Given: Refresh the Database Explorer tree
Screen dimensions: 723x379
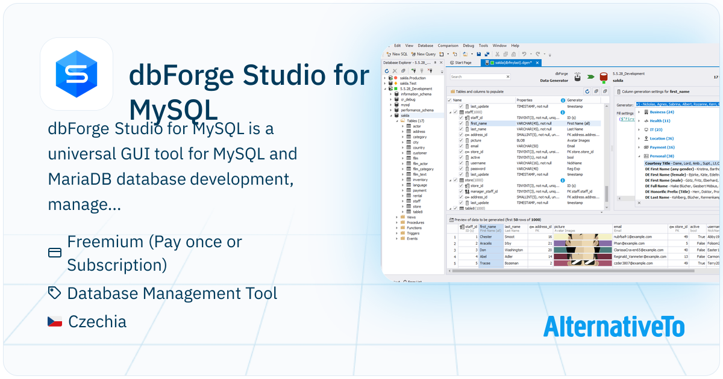Looking at the screenshot, I should (387, 70).
